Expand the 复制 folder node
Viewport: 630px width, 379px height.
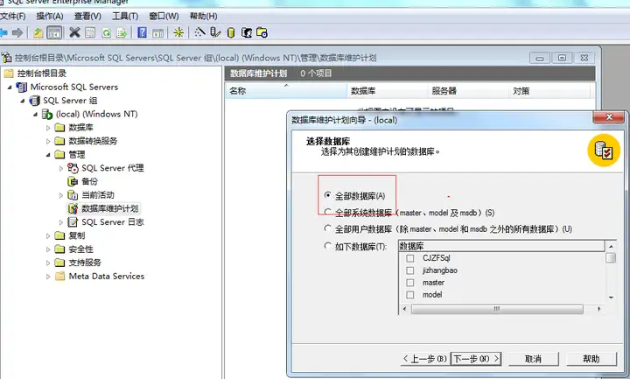tap(48, 235)
